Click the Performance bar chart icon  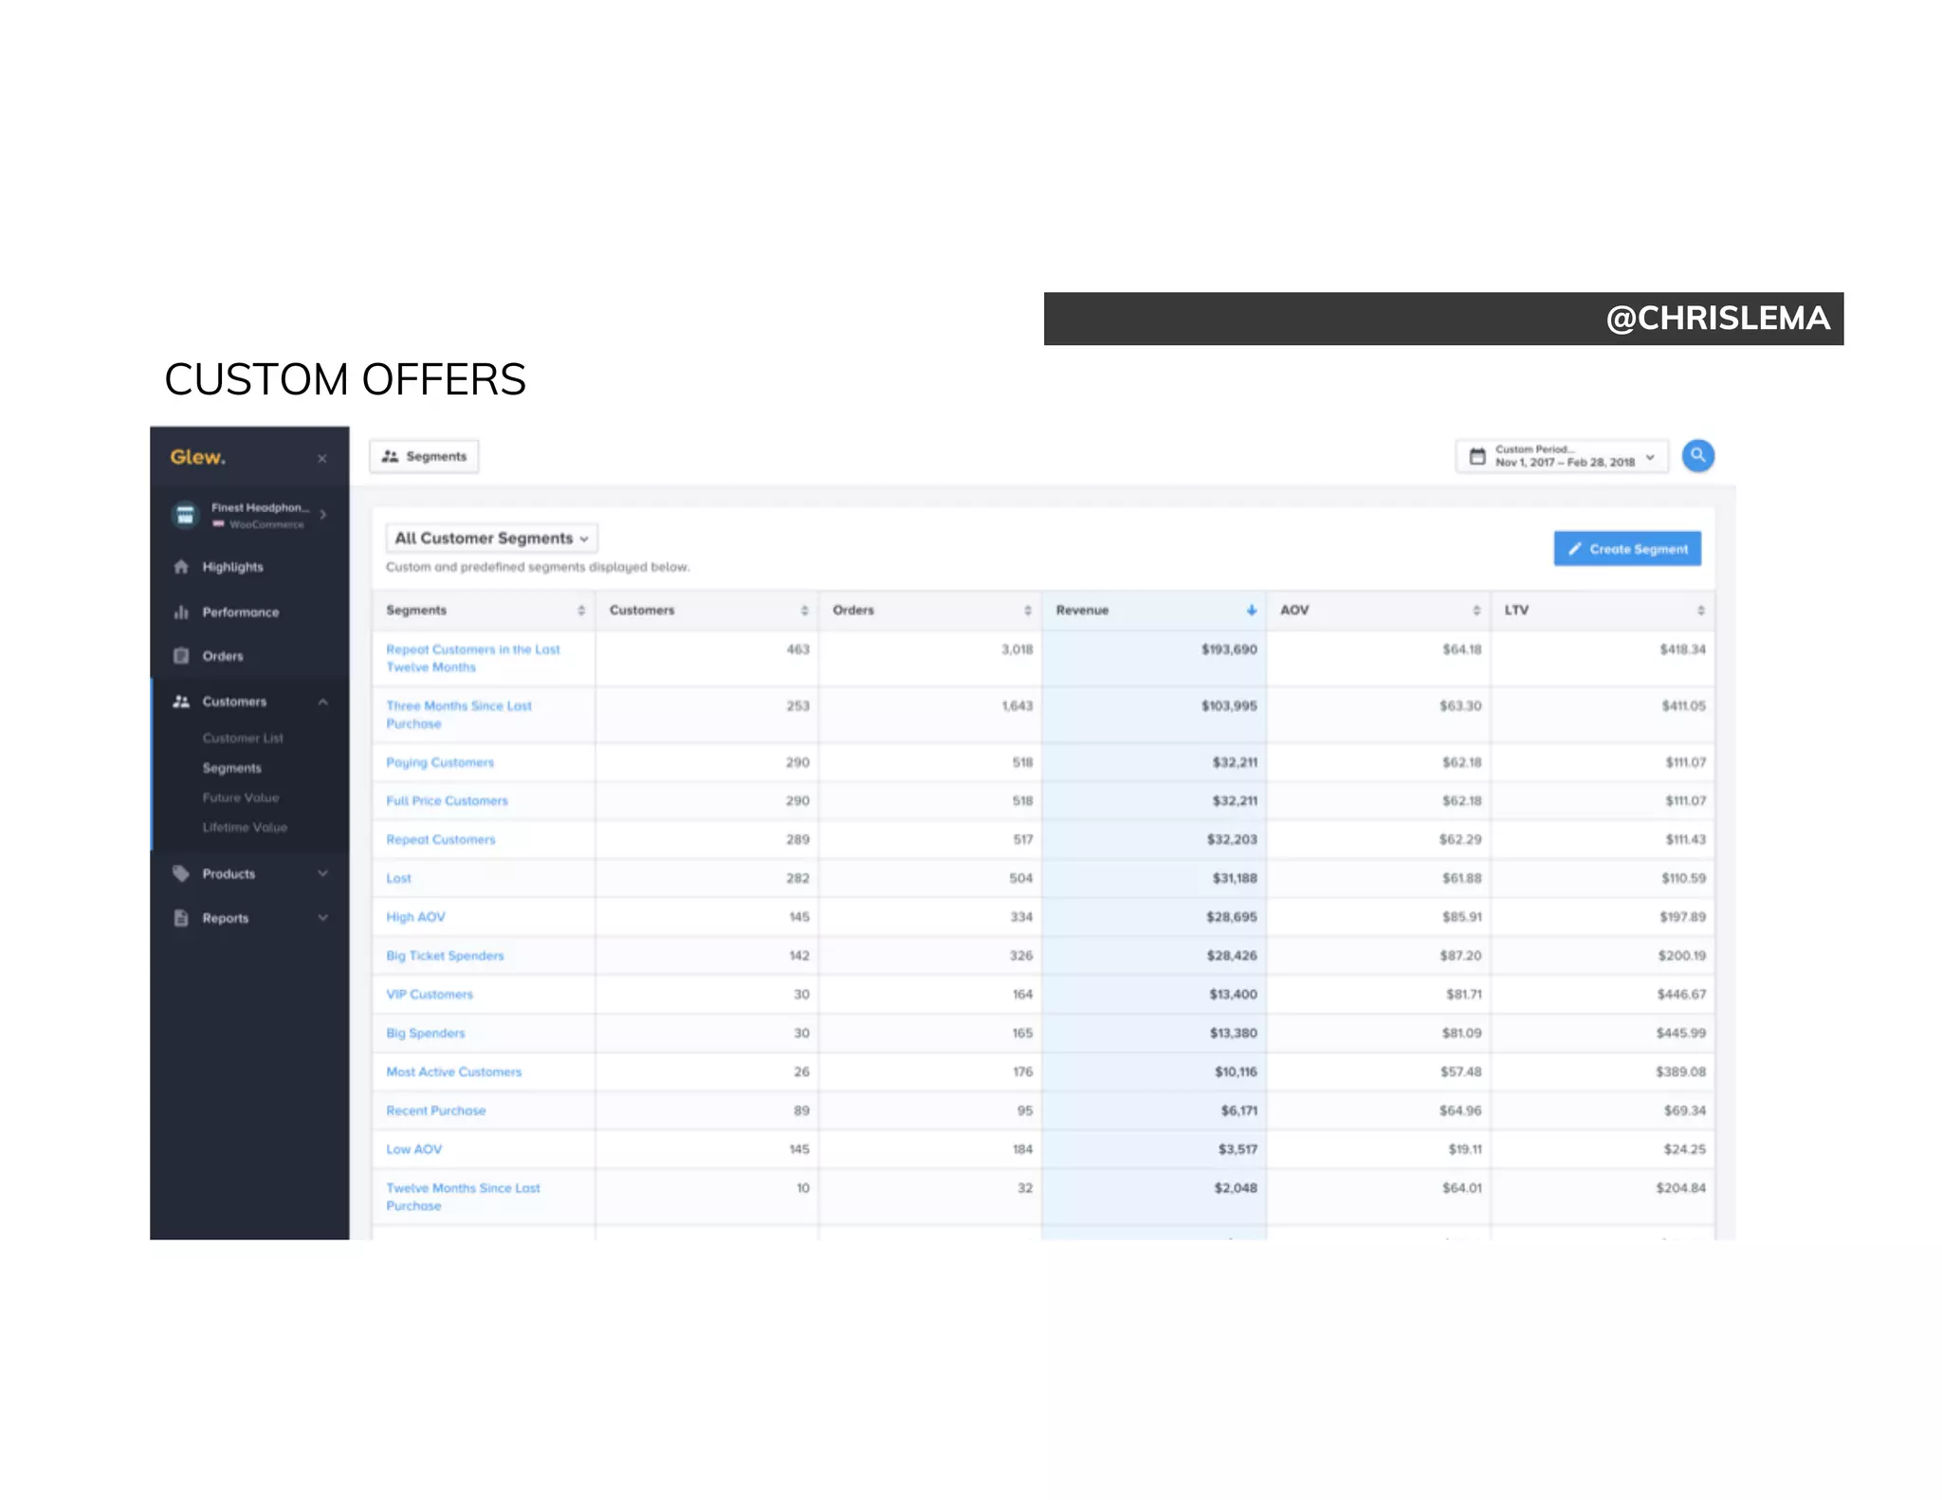[x=181, y=613]
